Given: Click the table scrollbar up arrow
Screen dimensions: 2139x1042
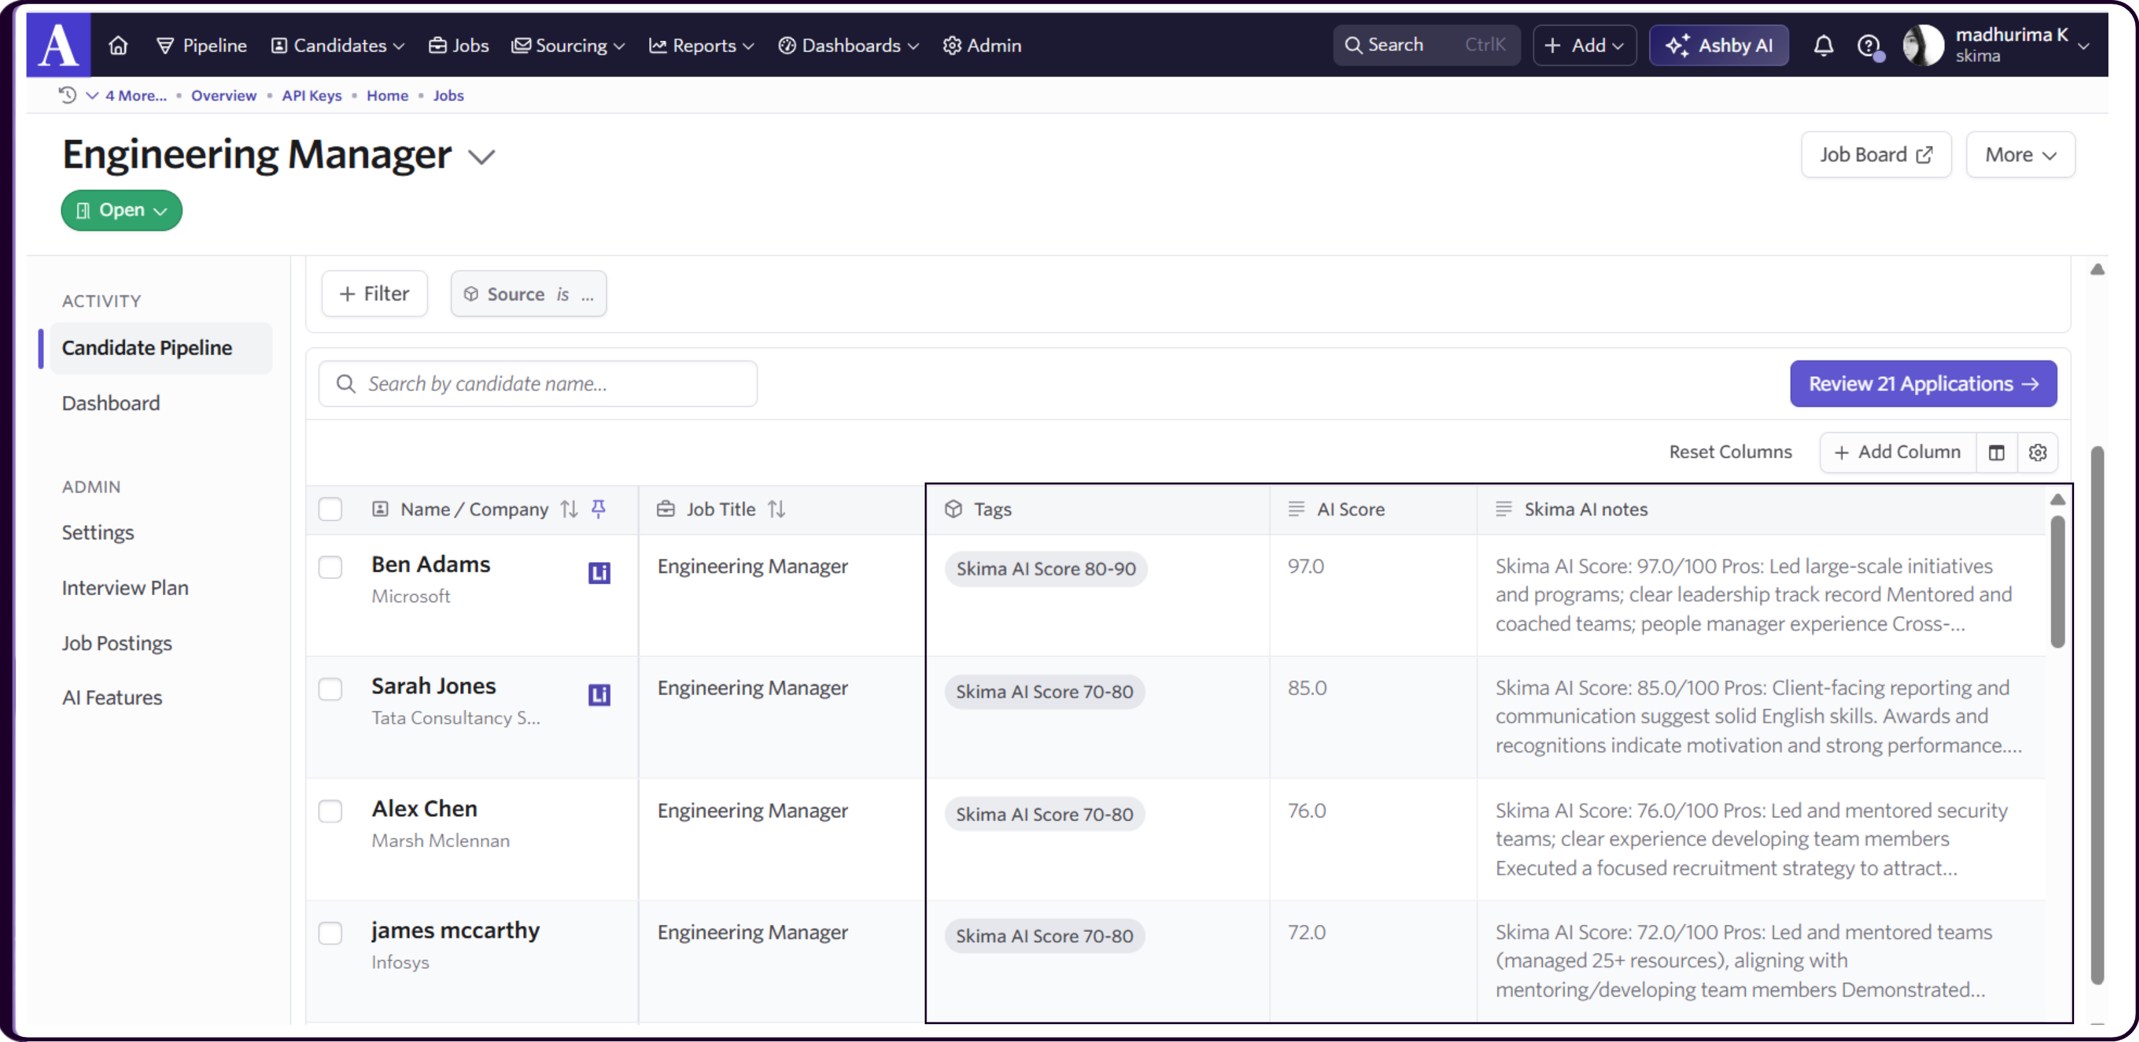Looking at the screenshot, I should (2058, 499).
